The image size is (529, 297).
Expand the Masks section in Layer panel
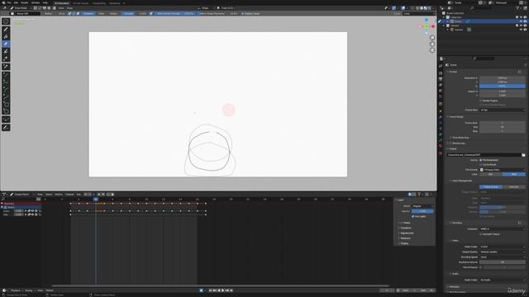[407, 223]
